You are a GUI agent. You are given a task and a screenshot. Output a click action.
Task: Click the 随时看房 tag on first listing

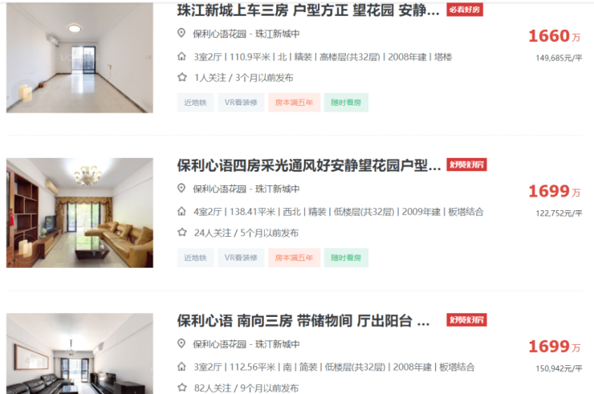tap(346, 102)
